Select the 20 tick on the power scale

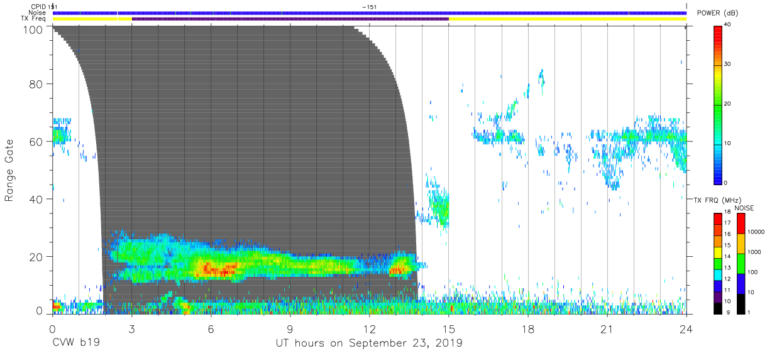[729, 104]
